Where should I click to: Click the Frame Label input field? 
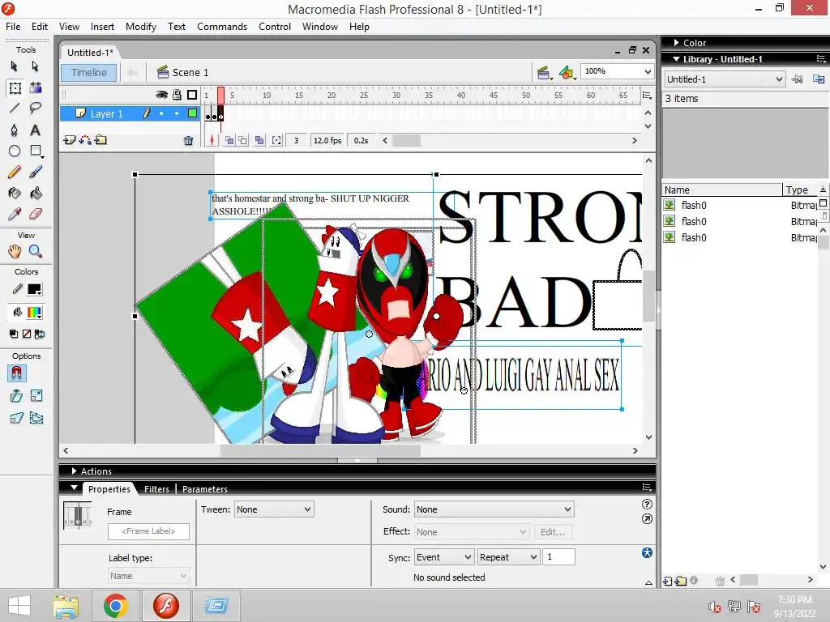[148, 531]
